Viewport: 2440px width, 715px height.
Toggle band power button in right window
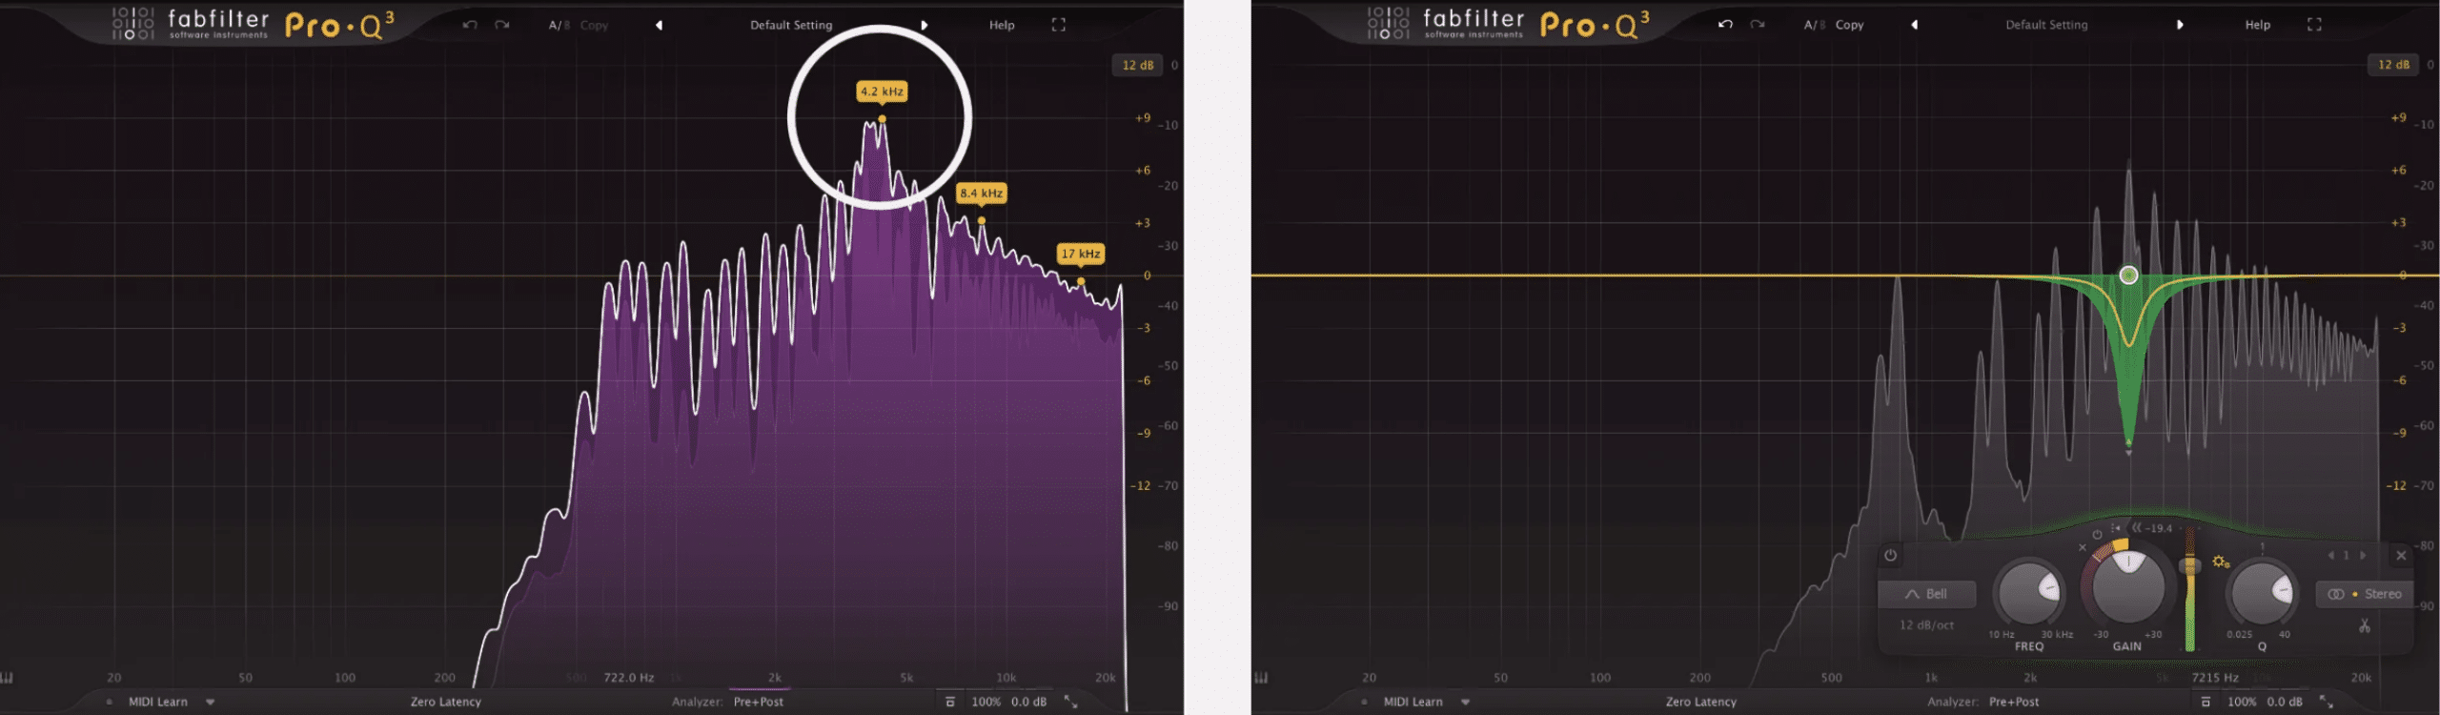coord(1890,555)
